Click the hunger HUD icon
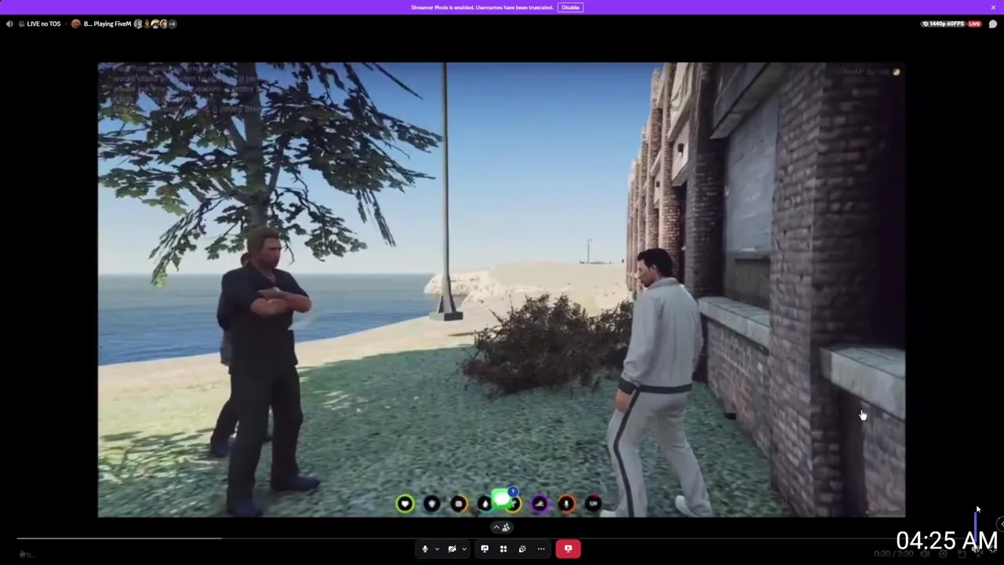Image resolution: width=1004 pixels, height=565 pixels. [458, 504]
